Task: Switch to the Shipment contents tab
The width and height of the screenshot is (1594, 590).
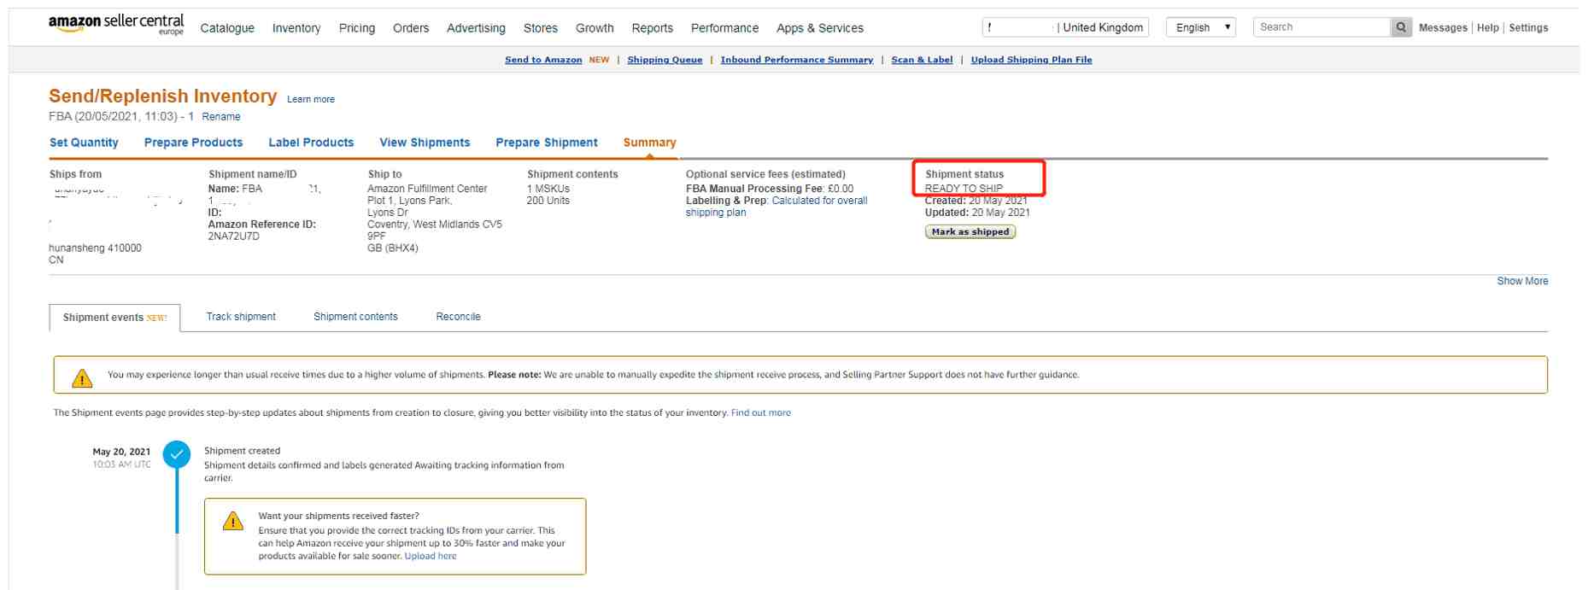Action: click(355, 317)
